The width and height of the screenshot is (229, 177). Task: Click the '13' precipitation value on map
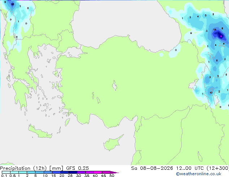pos(215,30)
